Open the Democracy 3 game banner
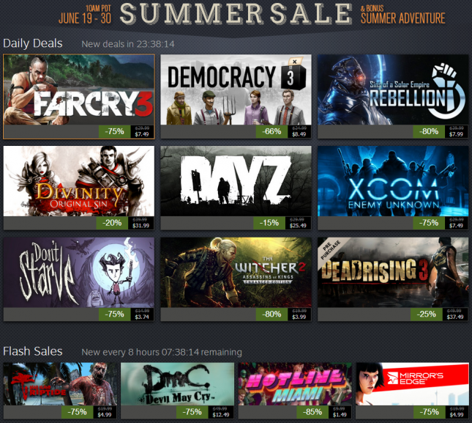 (236, 90)
